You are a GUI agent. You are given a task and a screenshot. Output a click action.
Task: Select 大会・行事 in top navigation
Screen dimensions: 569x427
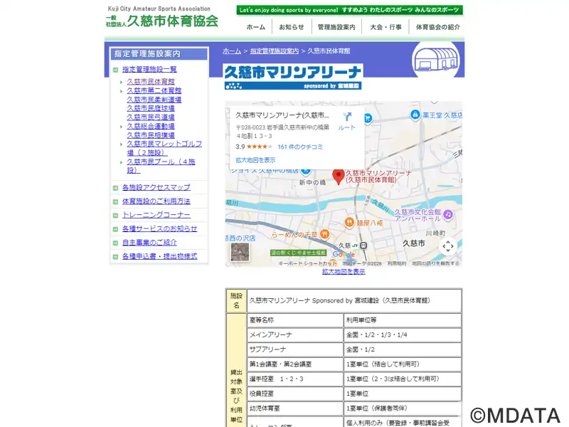tap(385, 27)
